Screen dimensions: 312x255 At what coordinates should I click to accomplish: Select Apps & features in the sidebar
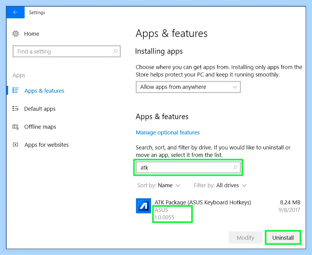pyautogui.click(x=44, y=91)
